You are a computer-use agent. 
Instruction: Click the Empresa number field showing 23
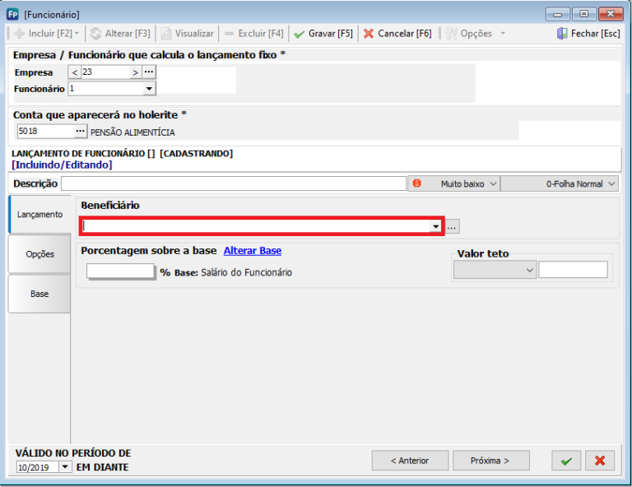(105, 72)
